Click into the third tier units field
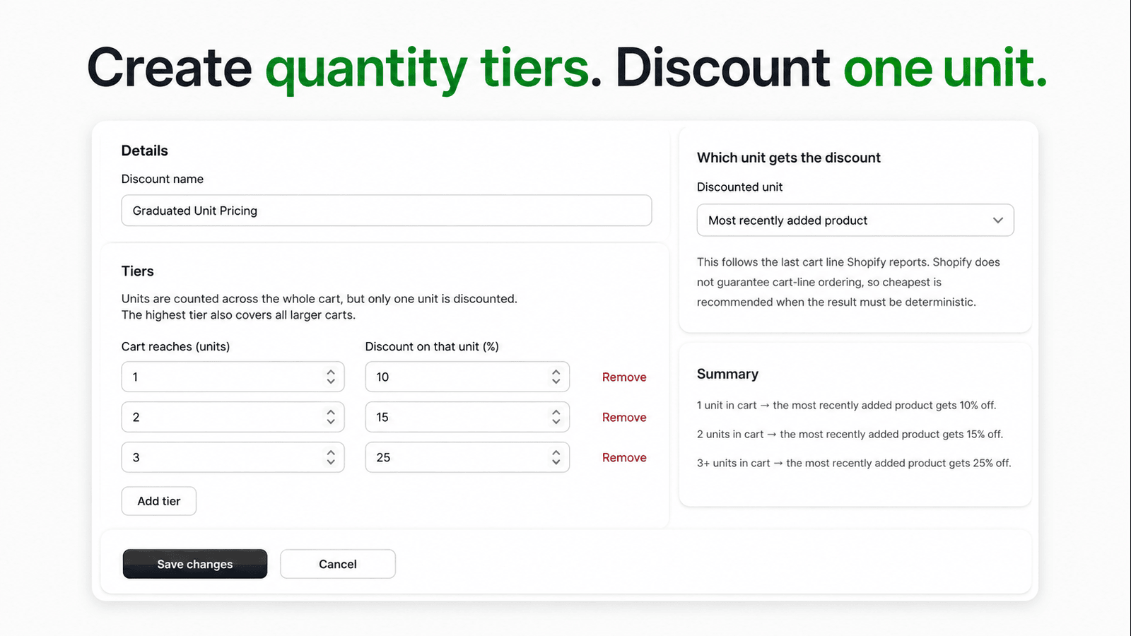This screenshot has height=636, width=1131. 233,457
